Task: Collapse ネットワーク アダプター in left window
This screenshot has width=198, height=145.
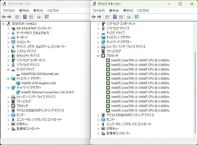Action: (x=8, y=88)
